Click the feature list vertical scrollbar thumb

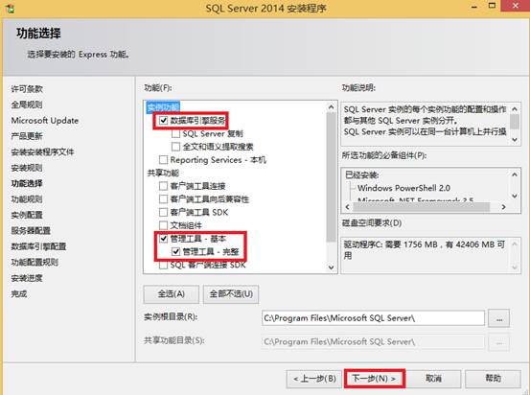331,177
